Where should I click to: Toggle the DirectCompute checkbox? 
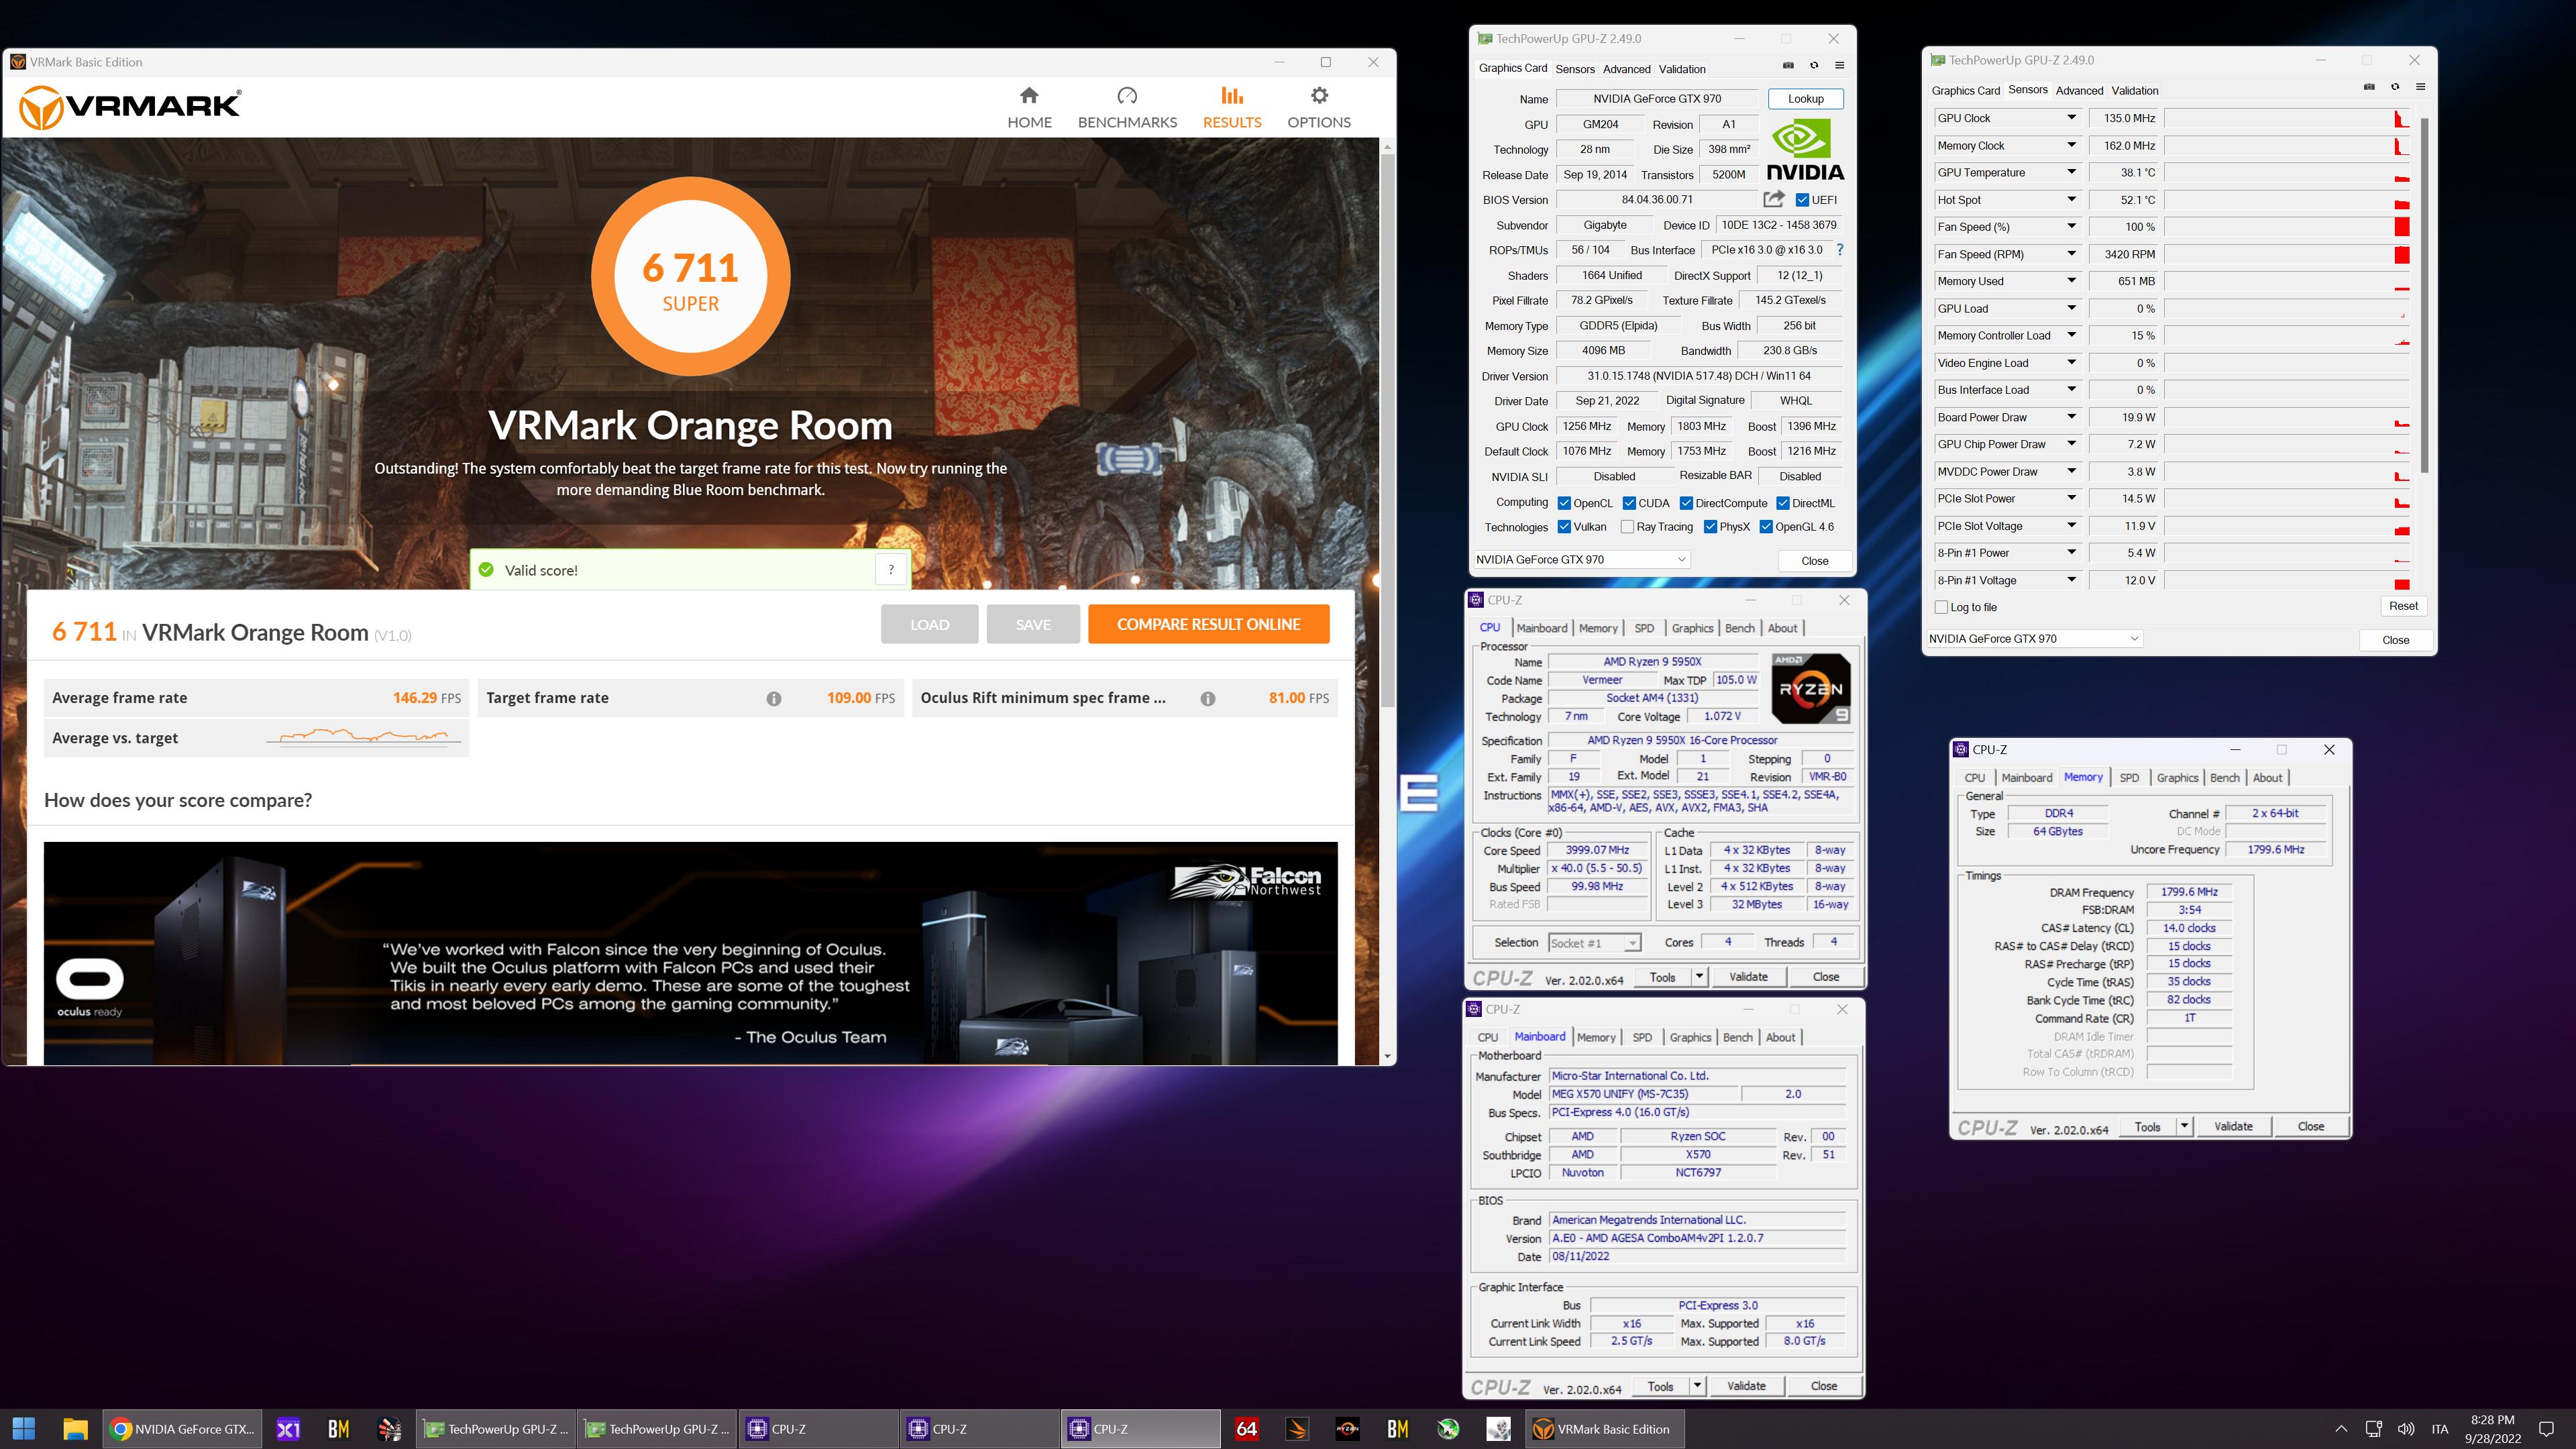[1686, 503]
